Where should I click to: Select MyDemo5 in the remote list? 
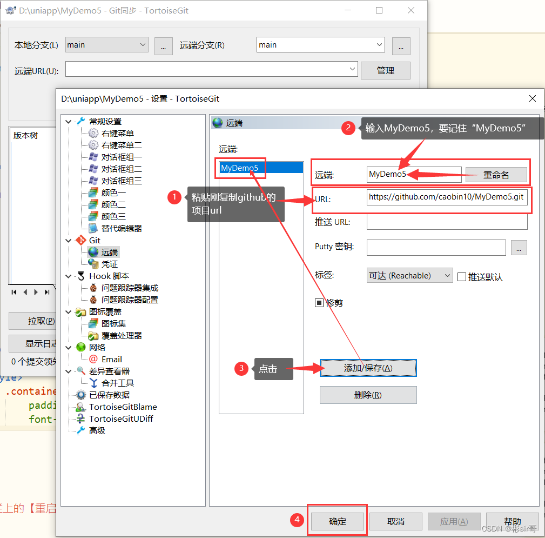[x=240, y=168]
